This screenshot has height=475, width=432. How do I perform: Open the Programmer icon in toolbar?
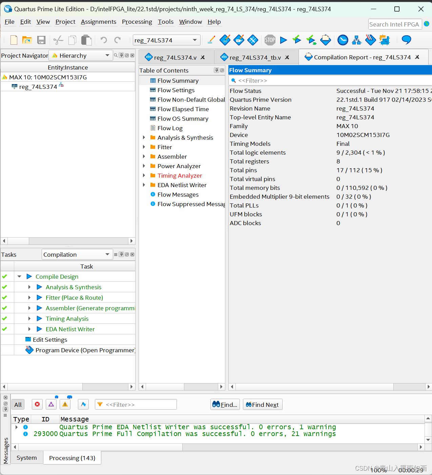[370, 40]
